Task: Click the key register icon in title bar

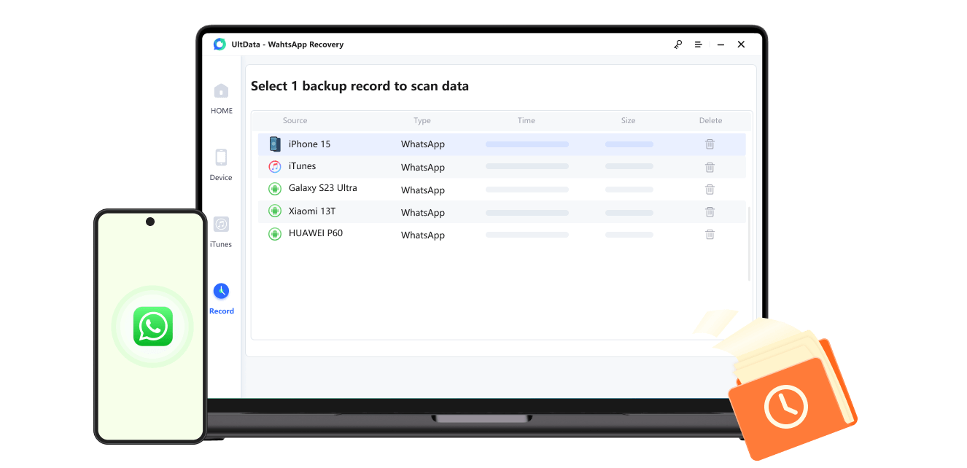Action: coord(677,44)
